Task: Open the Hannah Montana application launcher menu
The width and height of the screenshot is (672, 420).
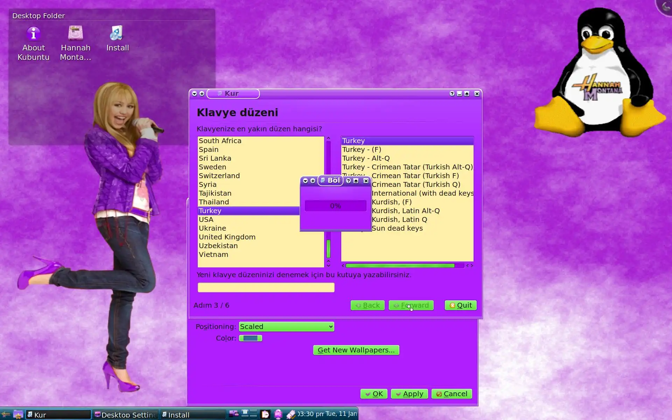Action: [6, 415]
